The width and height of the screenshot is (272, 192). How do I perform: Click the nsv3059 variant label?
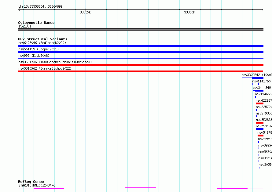point(265,165)
